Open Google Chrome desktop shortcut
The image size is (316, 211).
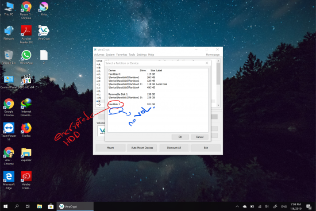click(x=9, y=108)
